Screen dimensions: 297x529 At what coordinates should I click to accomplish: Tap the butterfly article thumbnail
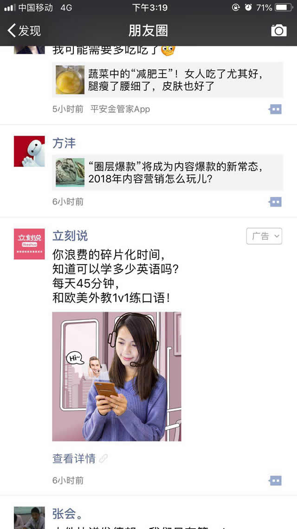tap(70, 173)
